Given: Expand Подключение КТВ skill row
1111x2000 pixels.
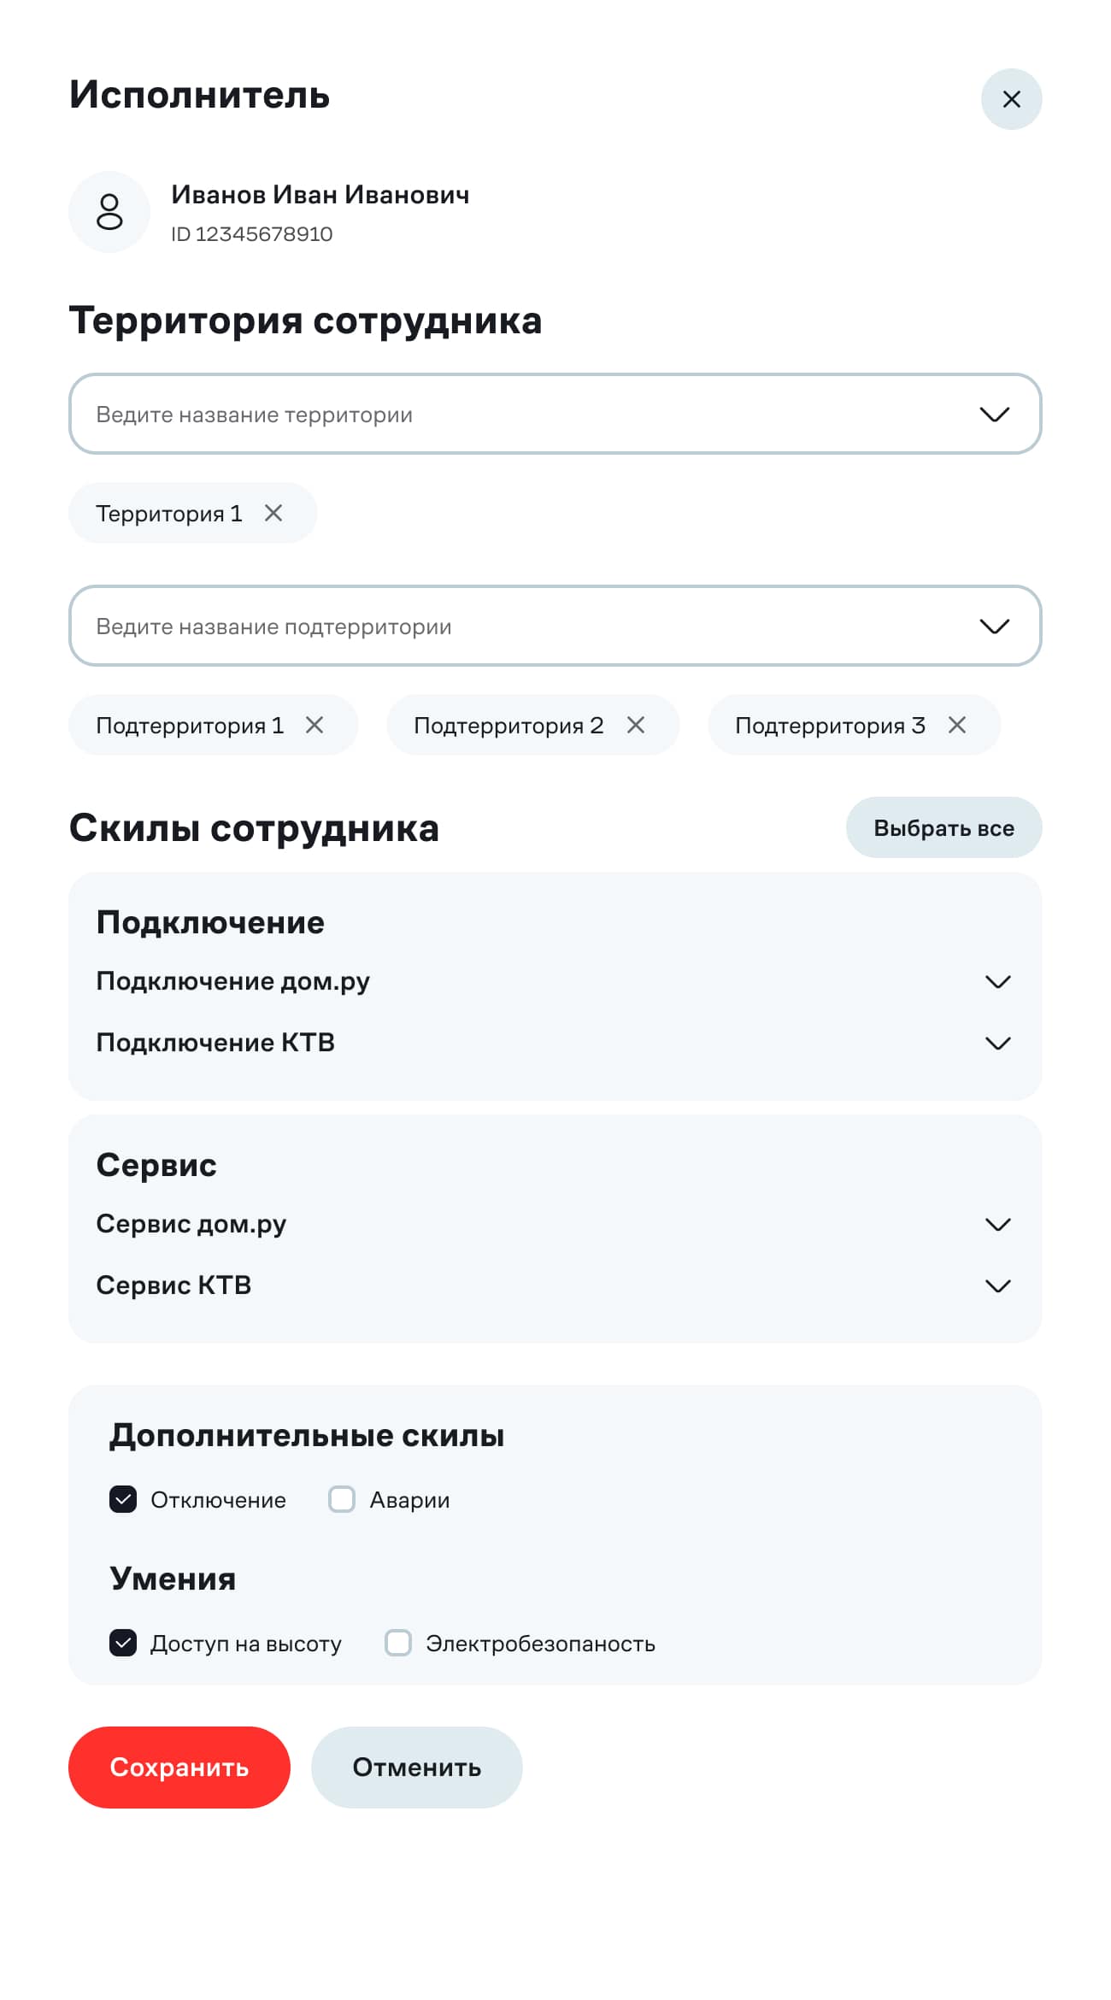Looking at the screenshot, I should [997, 1043].
